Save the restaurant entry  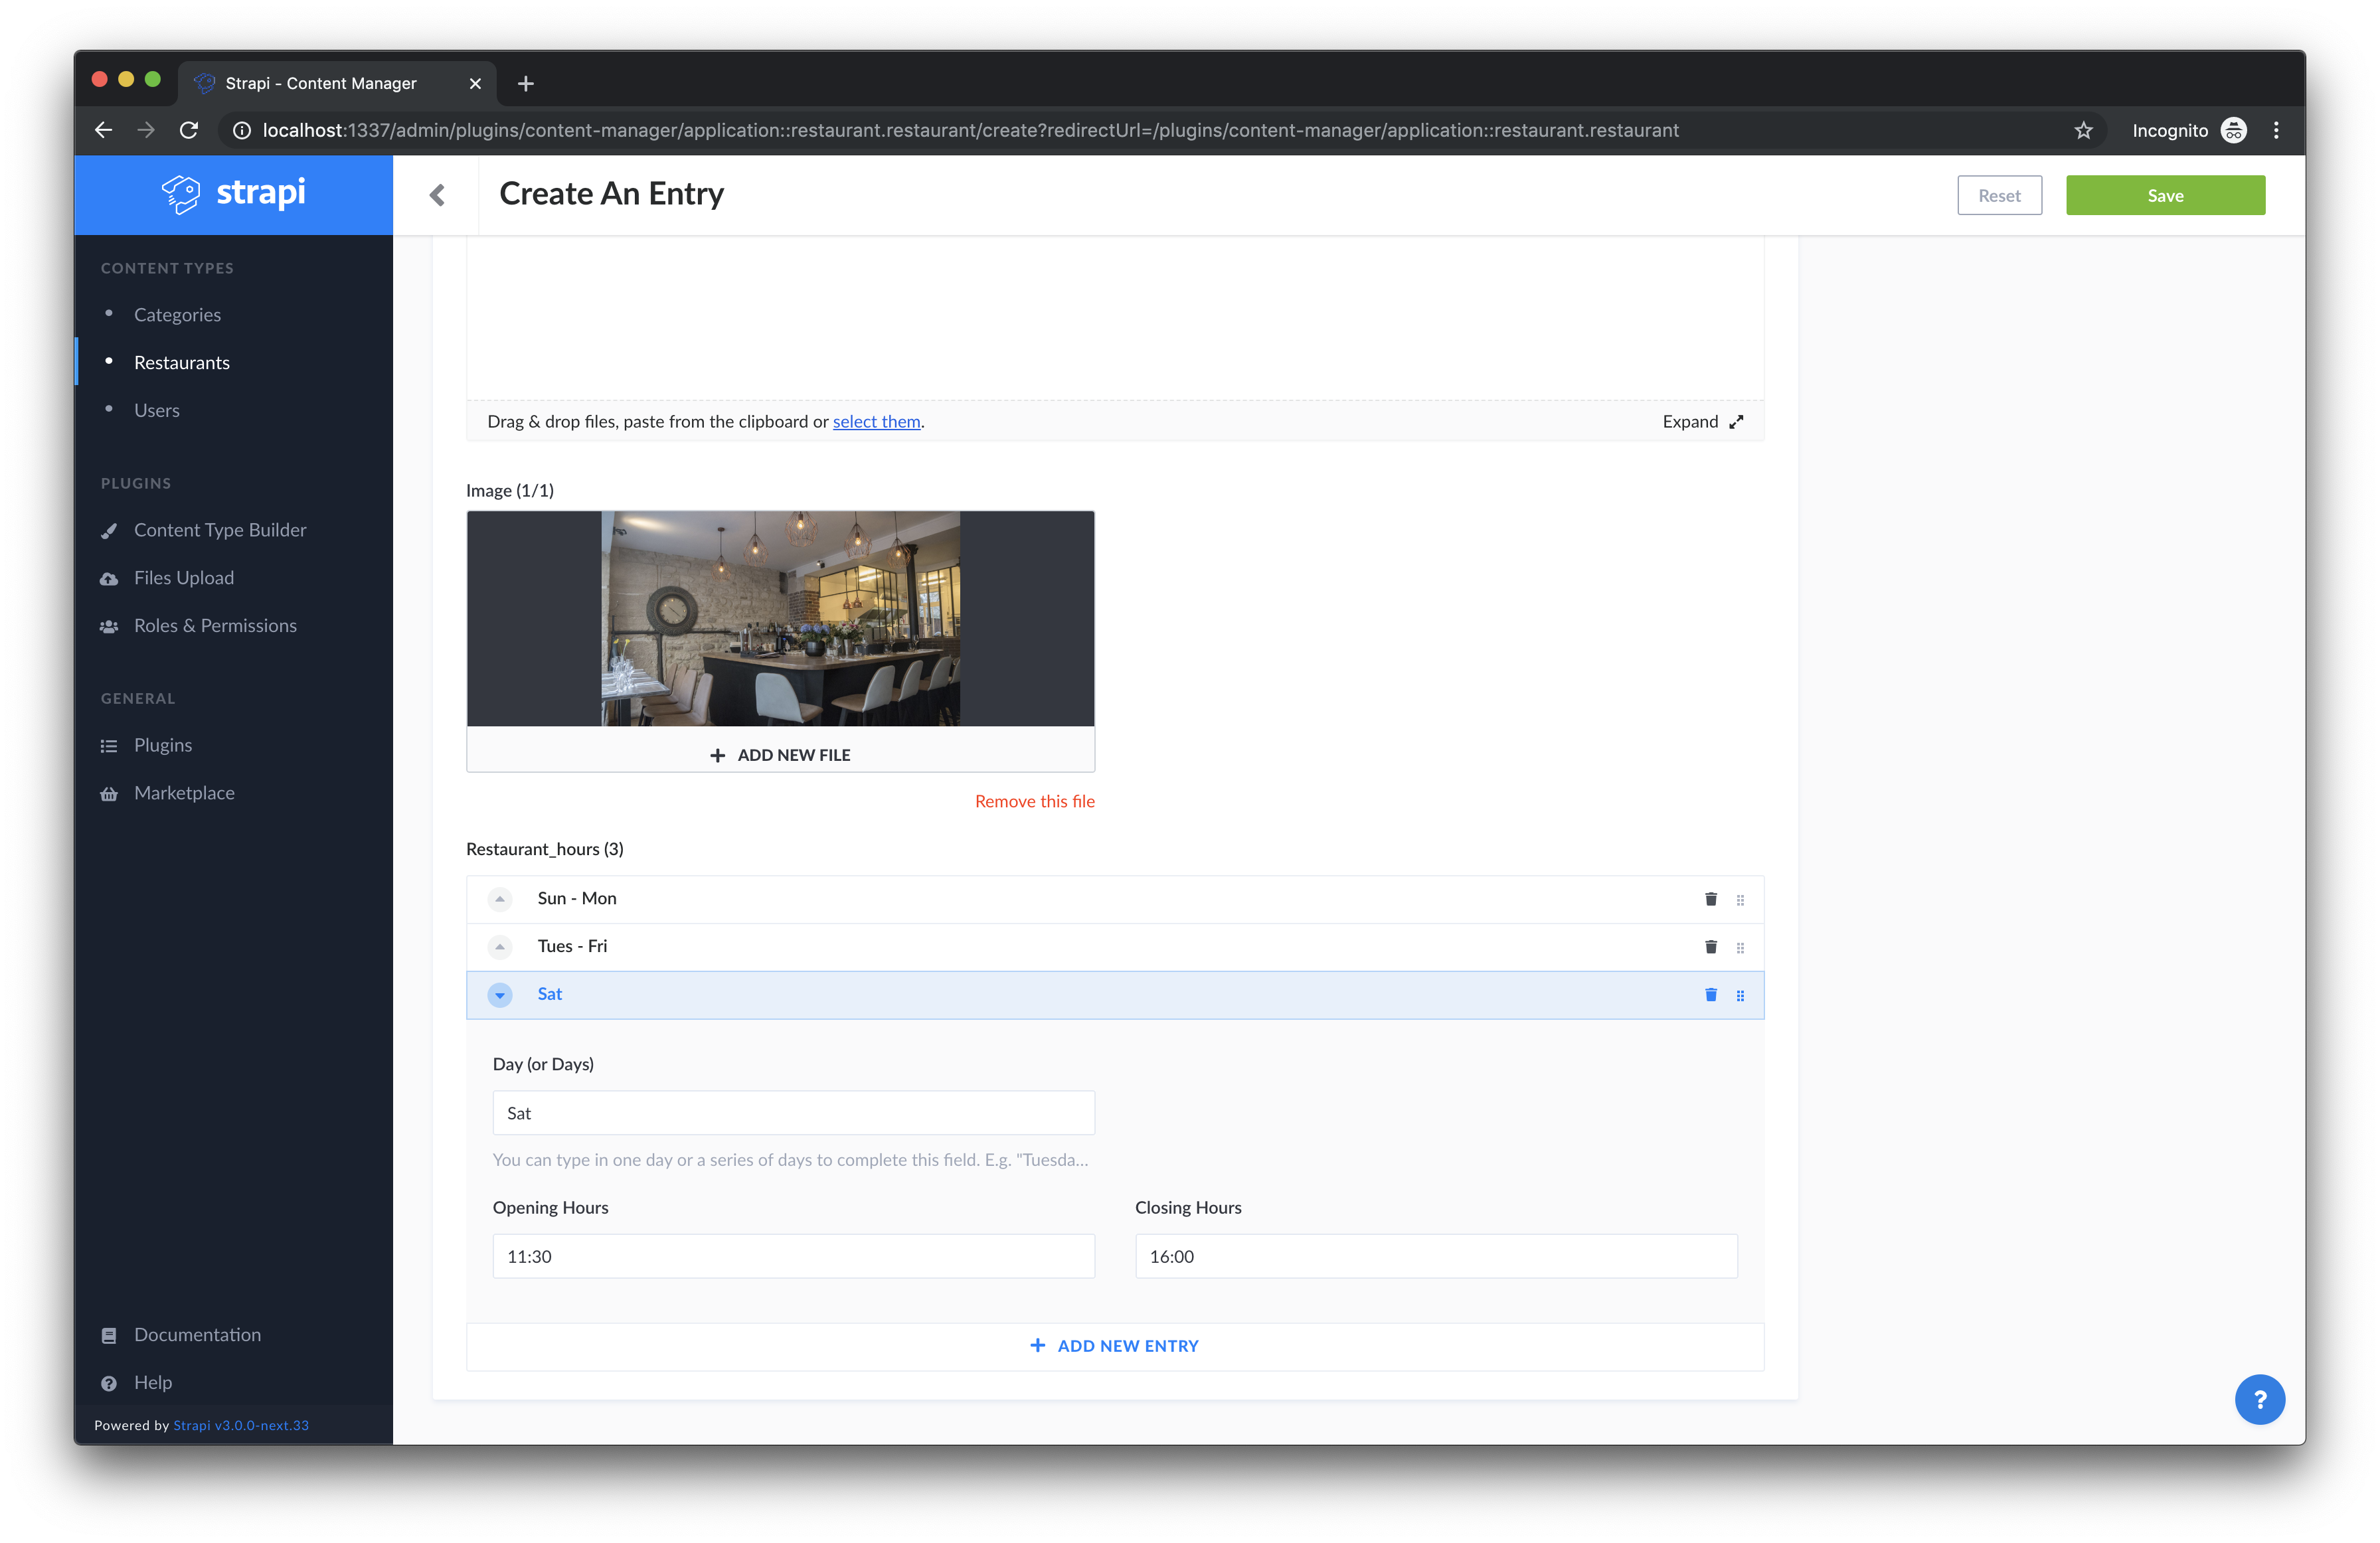(2165, 196)
